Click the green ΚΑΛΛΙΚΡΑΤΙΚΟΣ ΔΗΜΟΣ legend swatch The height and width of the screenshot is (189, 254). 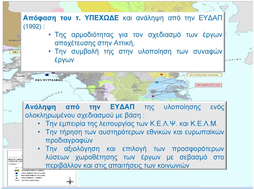coord(17,171)
